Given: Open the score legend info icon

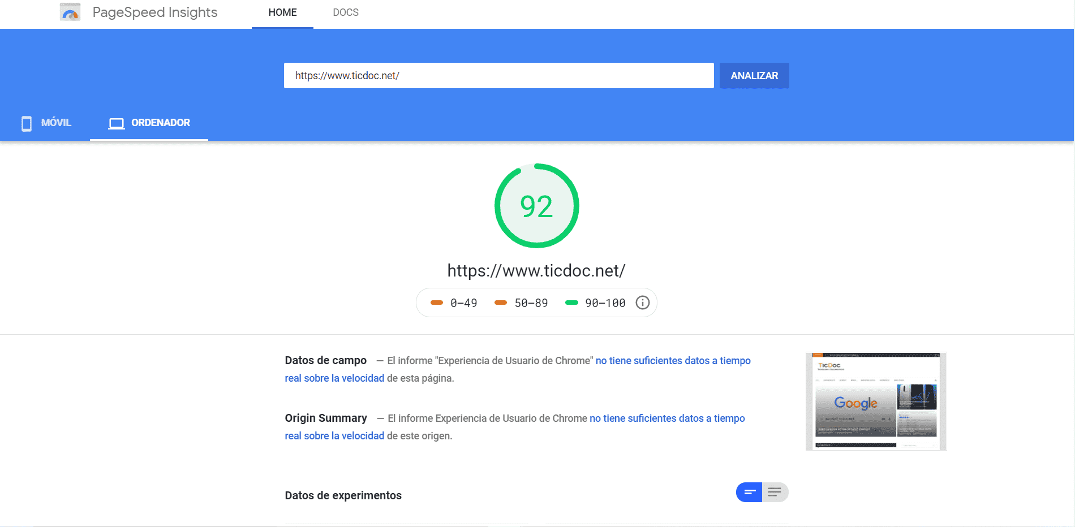Looking at the screenshot, I should tap(642, 303).
